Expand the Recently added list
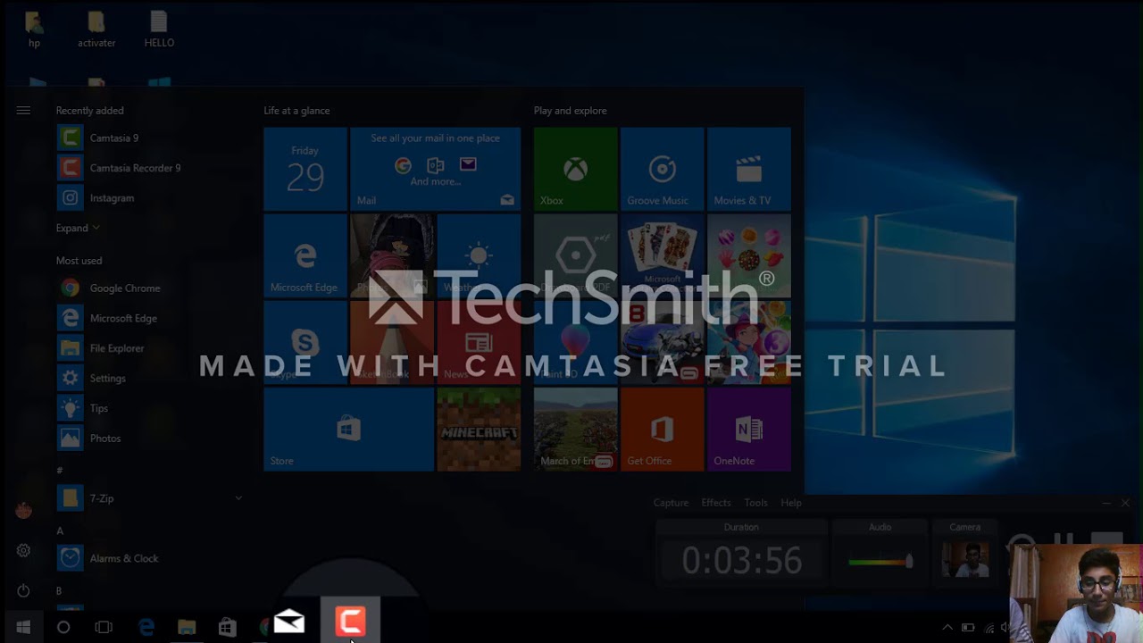The image size is (1143, 643). (x=78, y=228)
